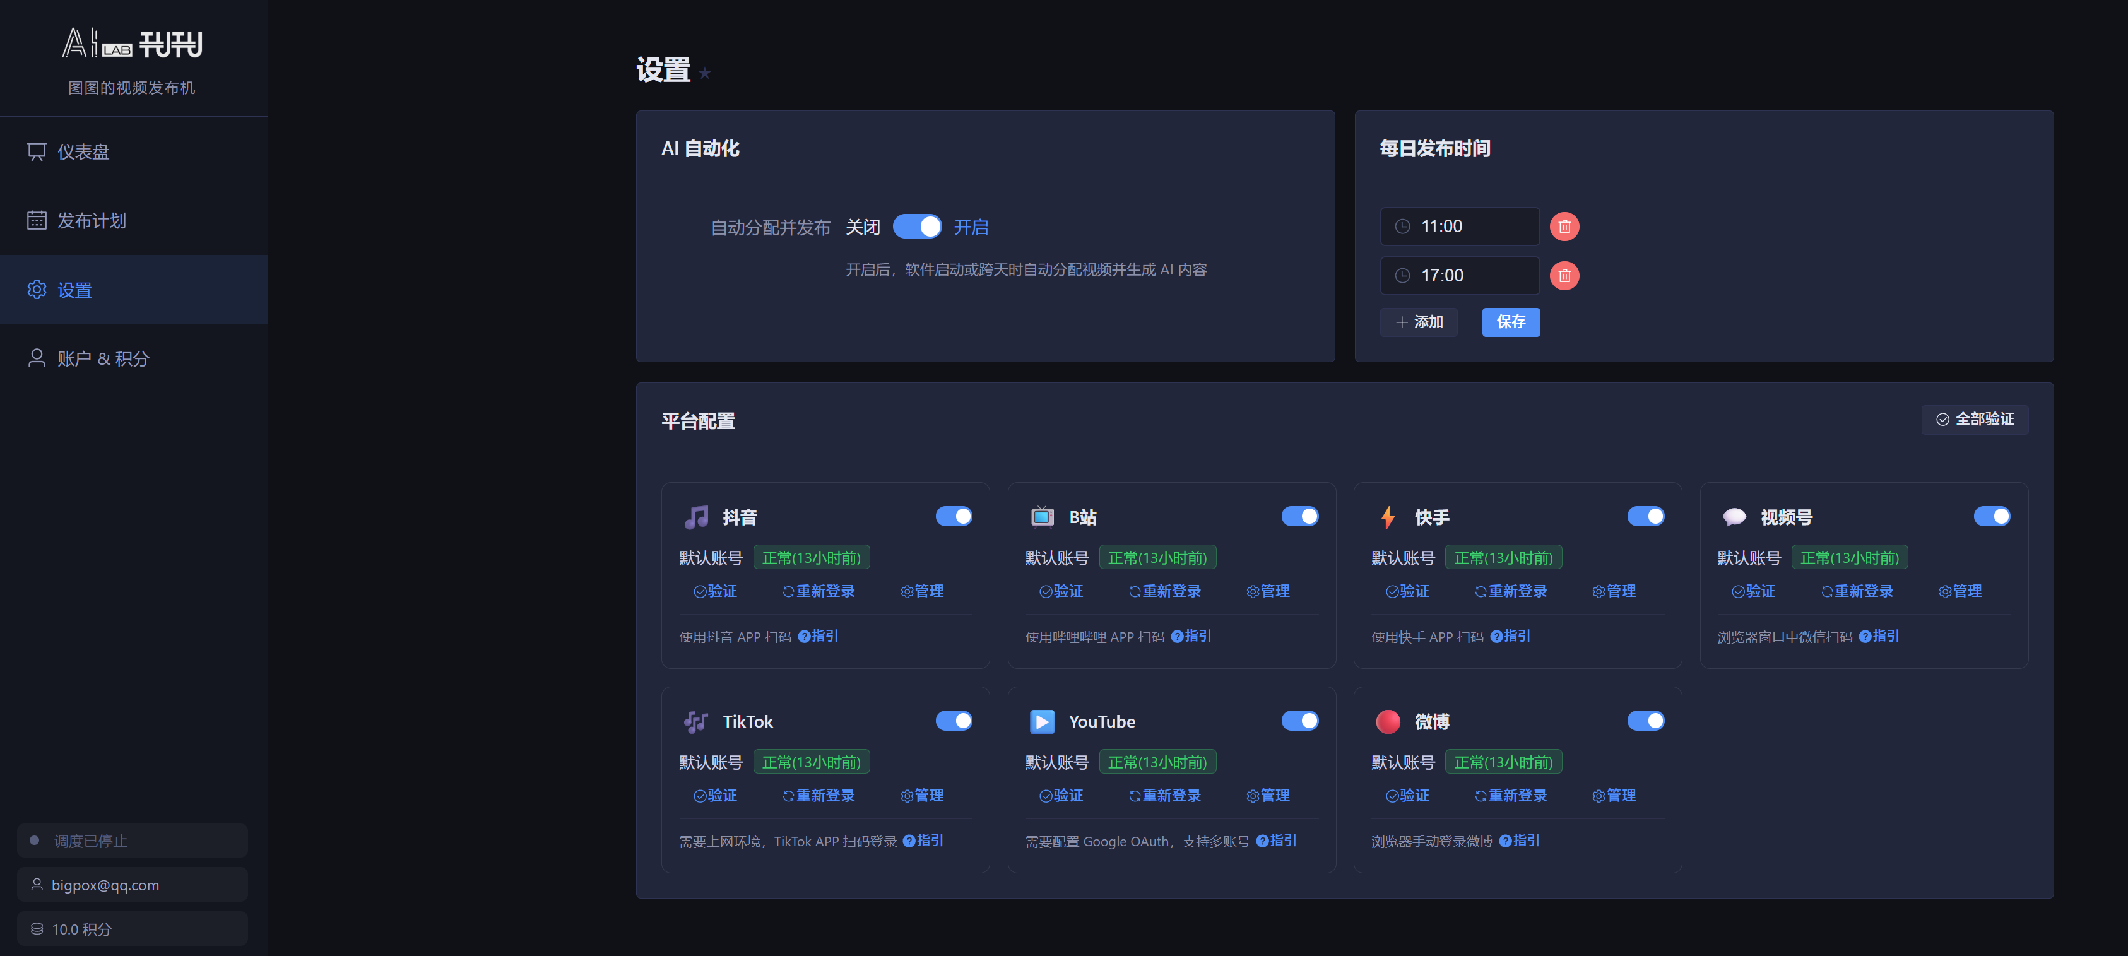Click the clock icon in 11:00 field
2128x956 pixels.
[1403, 225]
